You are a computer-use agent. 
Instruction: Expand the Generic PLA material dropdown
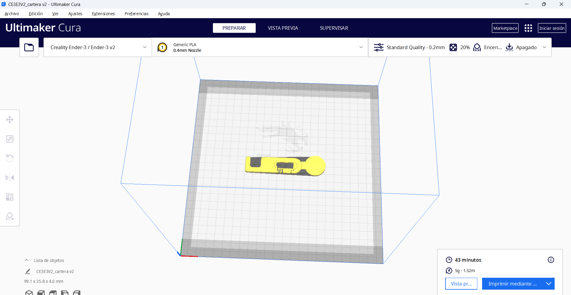coord(260,47)
